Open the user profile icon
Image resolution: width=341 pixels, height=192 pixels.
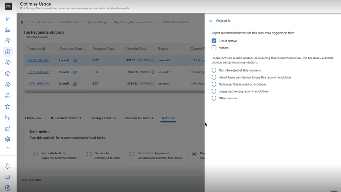(x=8, y=188)
